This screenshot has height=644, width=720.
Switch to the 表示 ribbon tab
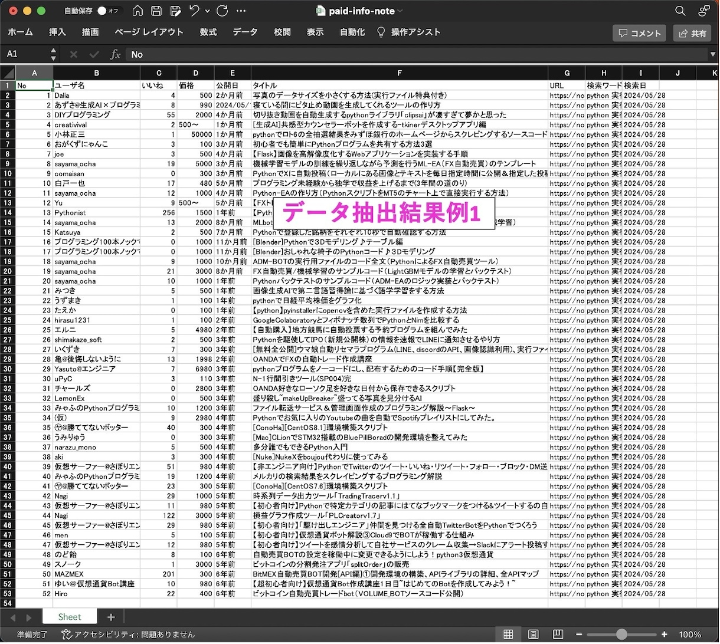tap(315, 32)
